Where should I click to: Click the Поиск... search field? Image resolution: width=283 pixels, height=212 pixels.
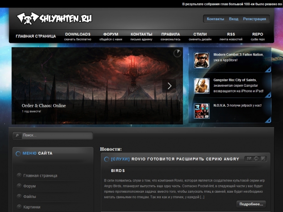tap(57, 135)
